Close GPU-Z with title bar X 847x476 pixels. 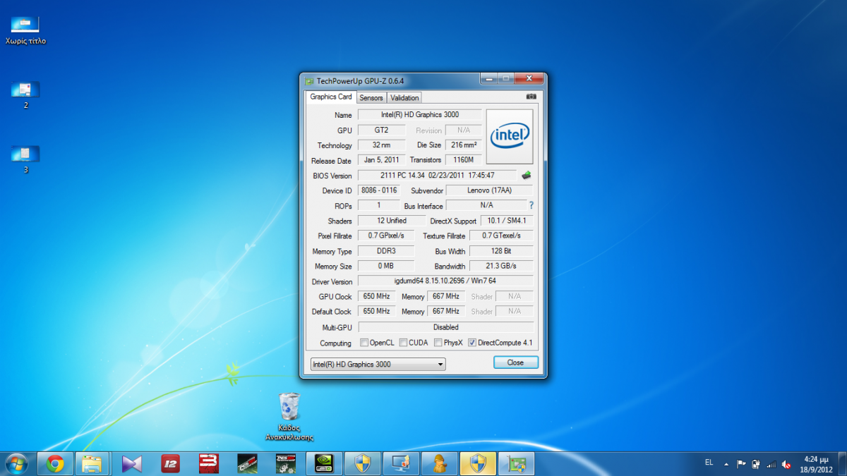tap(529, 78)
